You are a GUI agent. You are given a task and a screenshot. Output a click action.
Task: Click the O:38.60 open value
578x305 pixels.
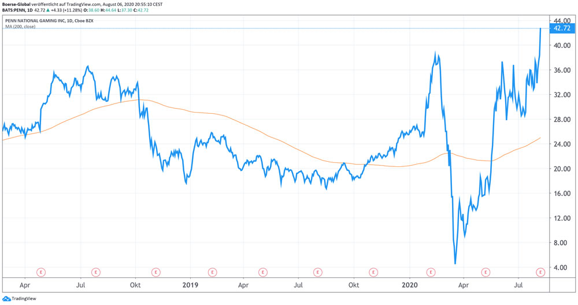tap(92, 10)
